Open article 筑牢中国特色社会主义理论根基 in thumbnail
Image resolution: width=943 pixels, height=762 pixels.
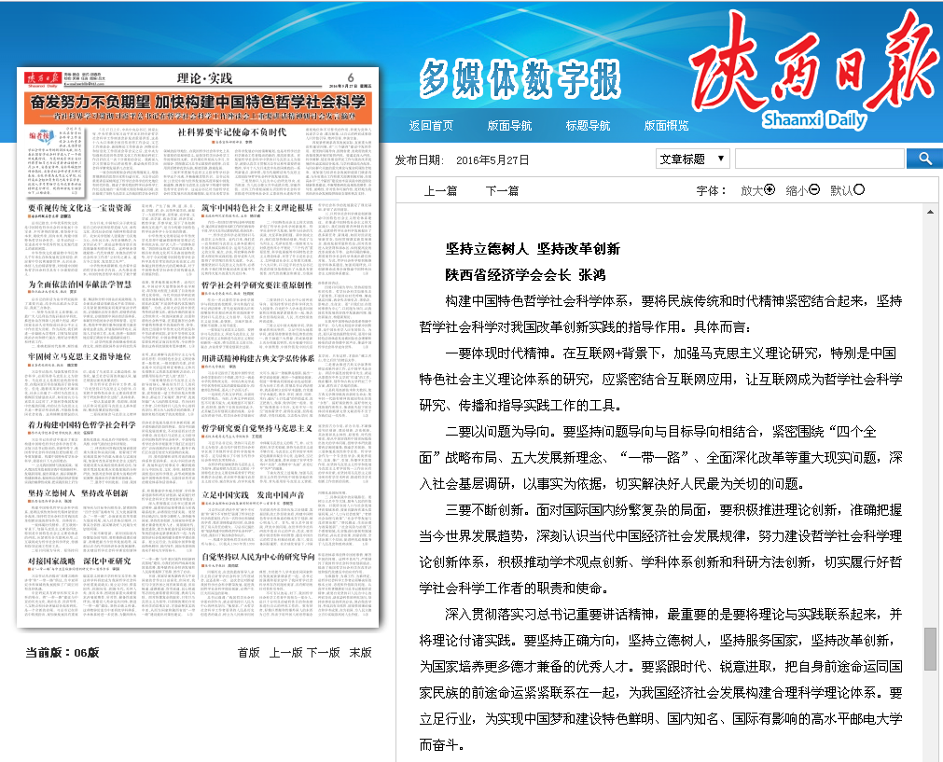(257, 207)
